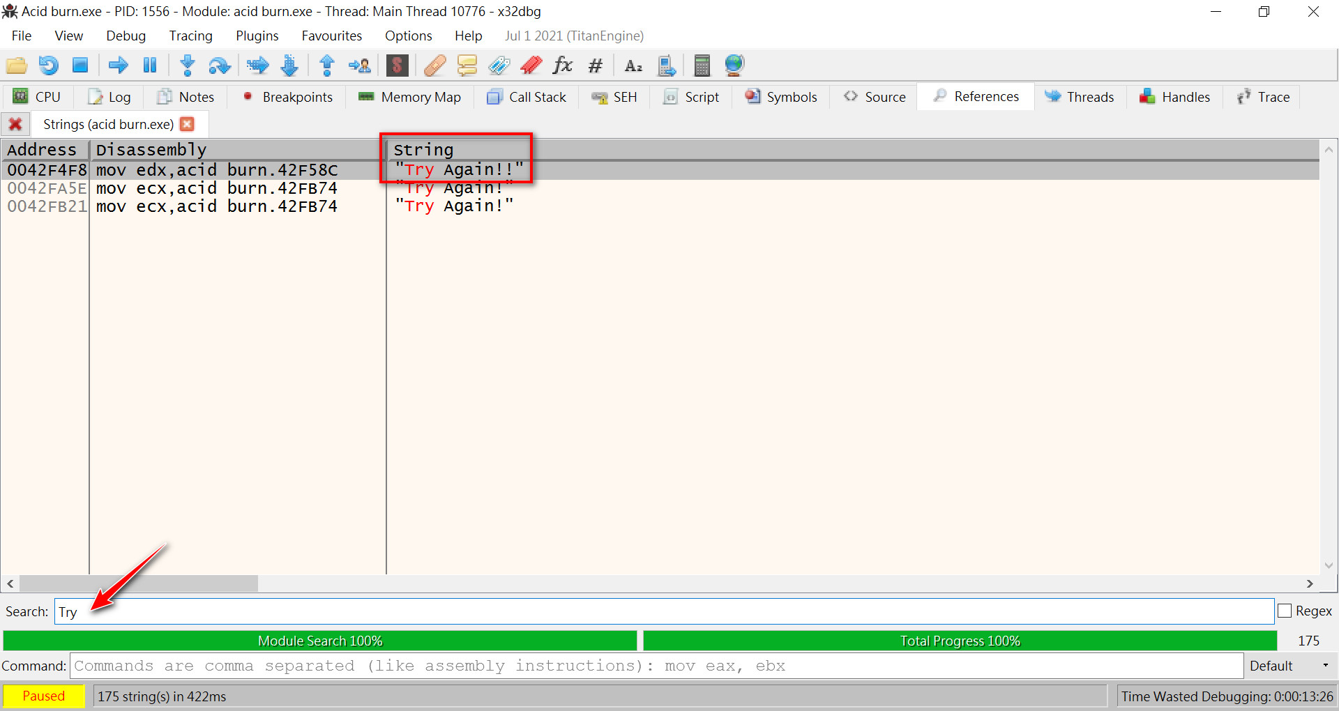This screenshot has height=711, width=1339.
Task: Open functions list via fx icon
Action: [562, 66]
